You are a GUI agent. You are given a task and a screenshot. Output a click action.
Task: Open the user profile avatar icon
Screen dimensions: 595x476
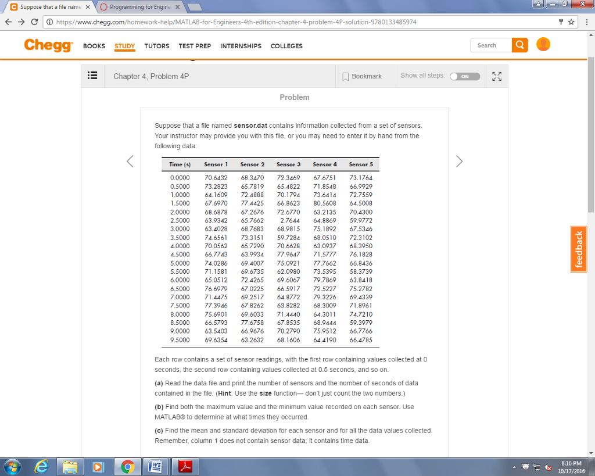point(543,44)
